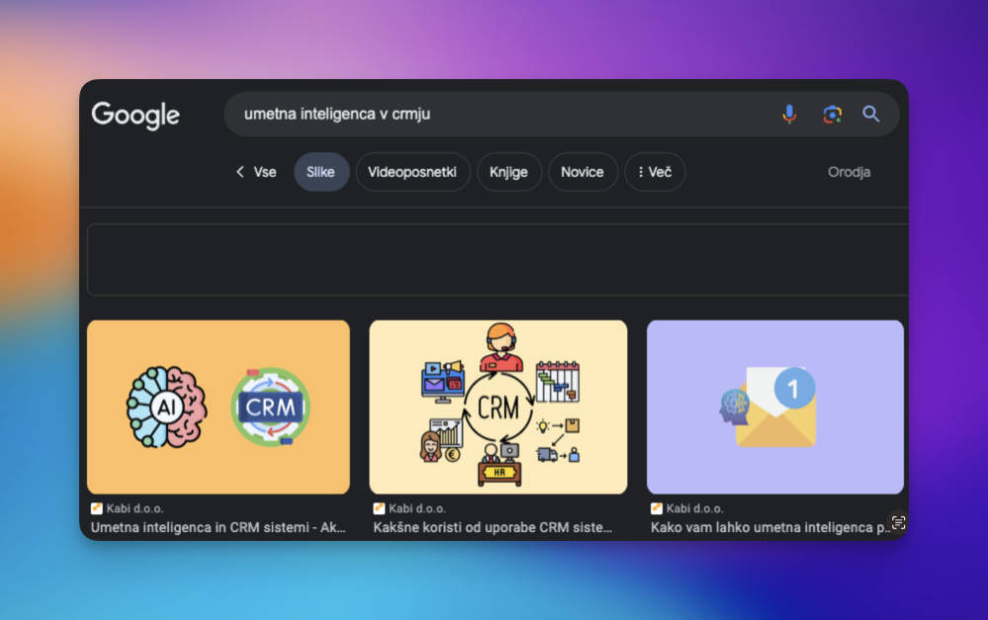Open the envelope notification thumbnail
This screenshot has width=988, height=620.
pos(775,407)
